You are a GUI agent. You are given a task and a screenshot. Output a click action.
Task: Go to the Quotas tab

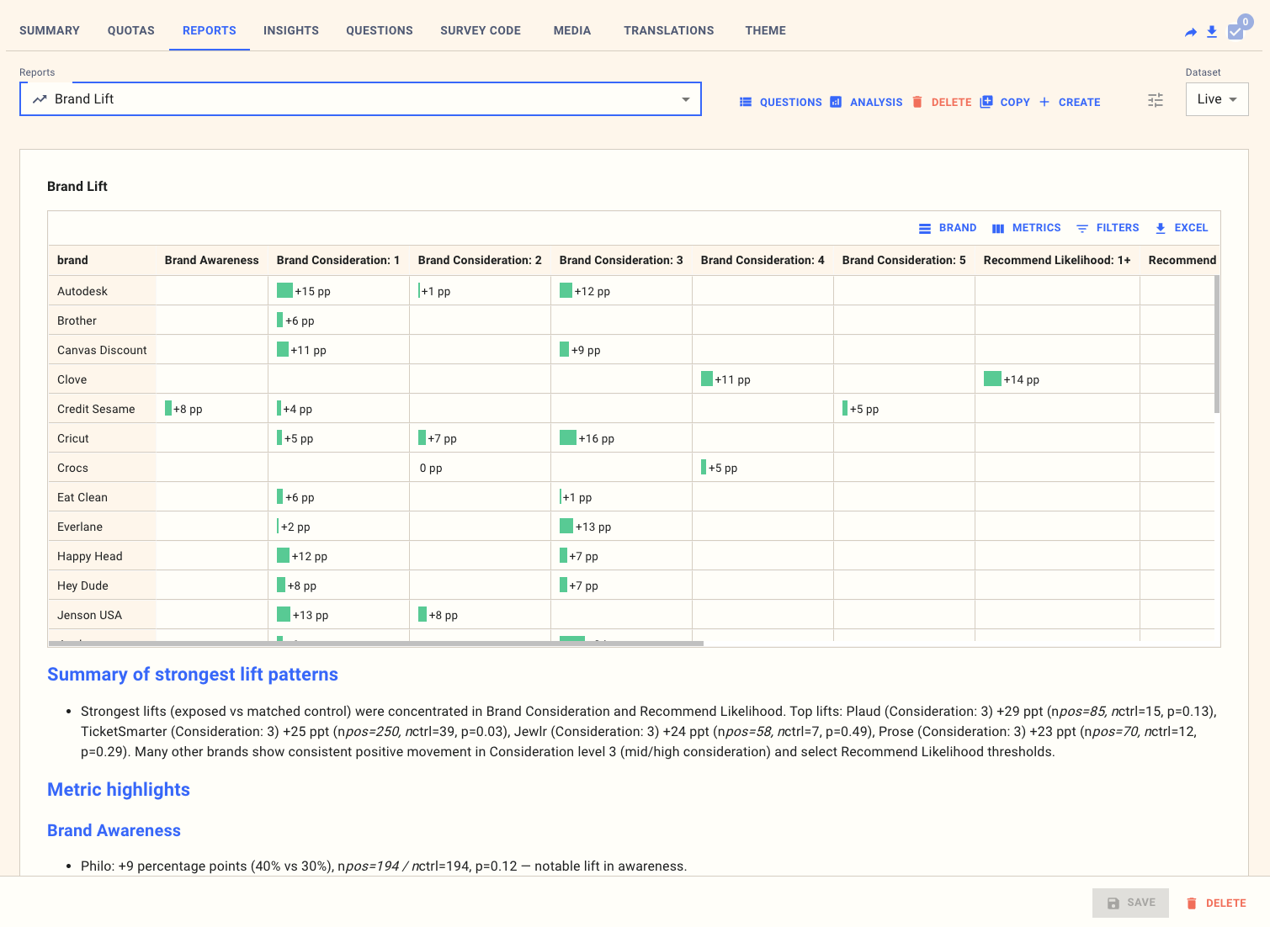130,30
